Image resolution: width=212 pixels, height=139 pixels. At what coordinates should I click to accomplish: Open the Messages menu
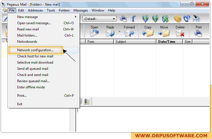(x=81, y=10)
